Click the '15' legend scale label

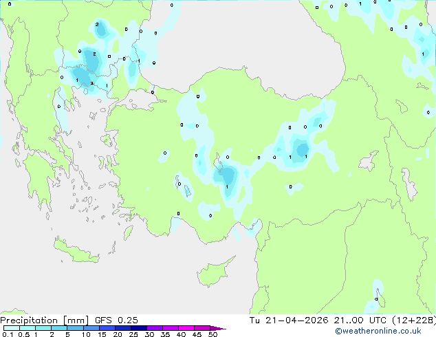pyautogui.click(x=102, y=334)
